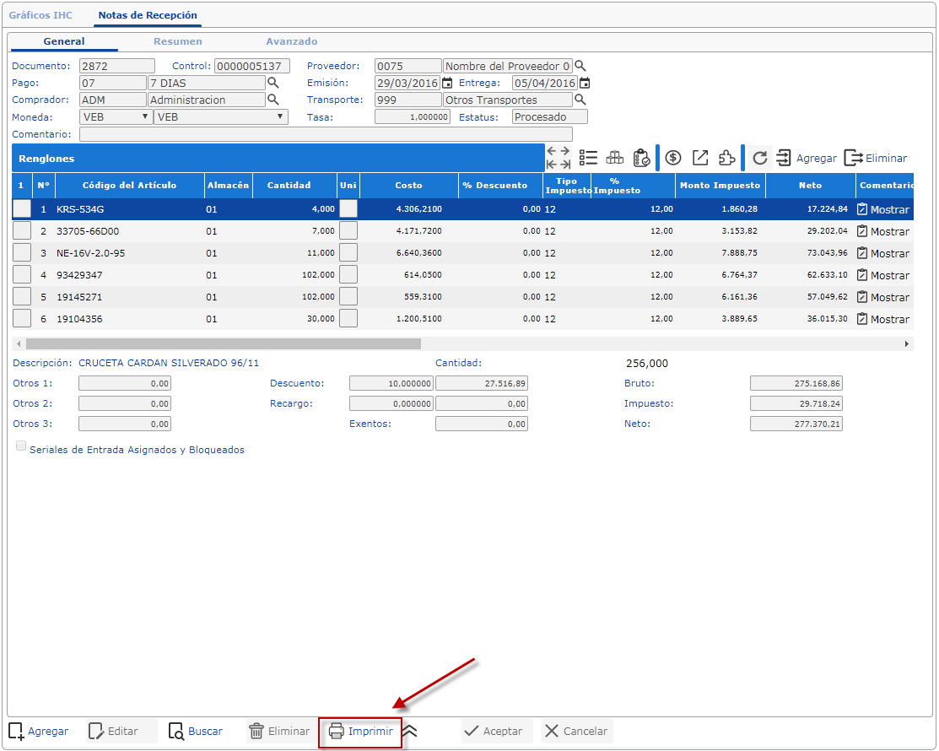Click the clipboard checklist icon
The image size is (939, 751).
[641, 158]
